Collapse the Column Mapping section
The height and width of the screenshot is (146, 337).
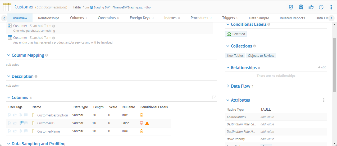[8, 55]
